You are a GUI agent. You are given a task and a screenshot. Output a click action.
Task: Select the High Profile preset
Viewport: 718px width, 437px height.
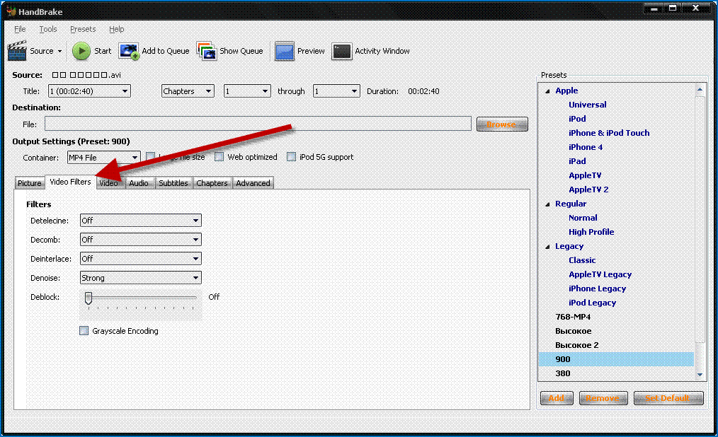pos(591,232)
